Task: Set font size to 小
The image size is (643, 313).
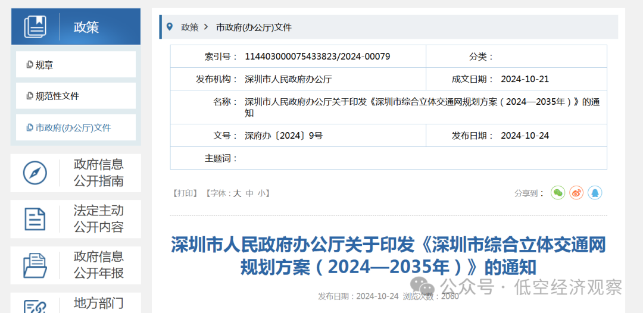Action: tap(261, 194)
